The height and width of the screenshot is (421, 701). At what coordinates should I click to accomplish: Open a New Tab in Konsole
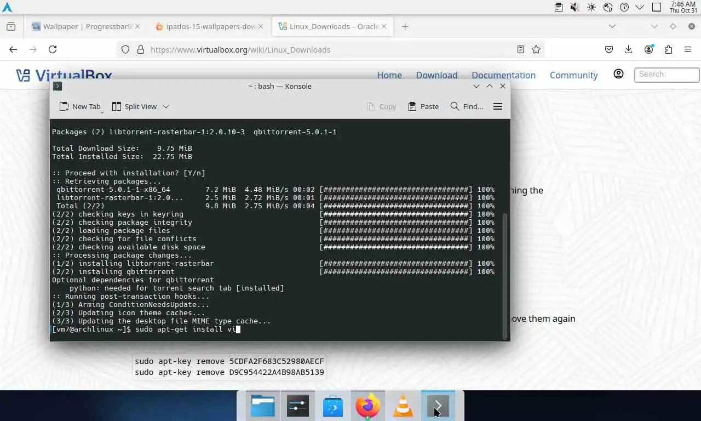[80, 106]
